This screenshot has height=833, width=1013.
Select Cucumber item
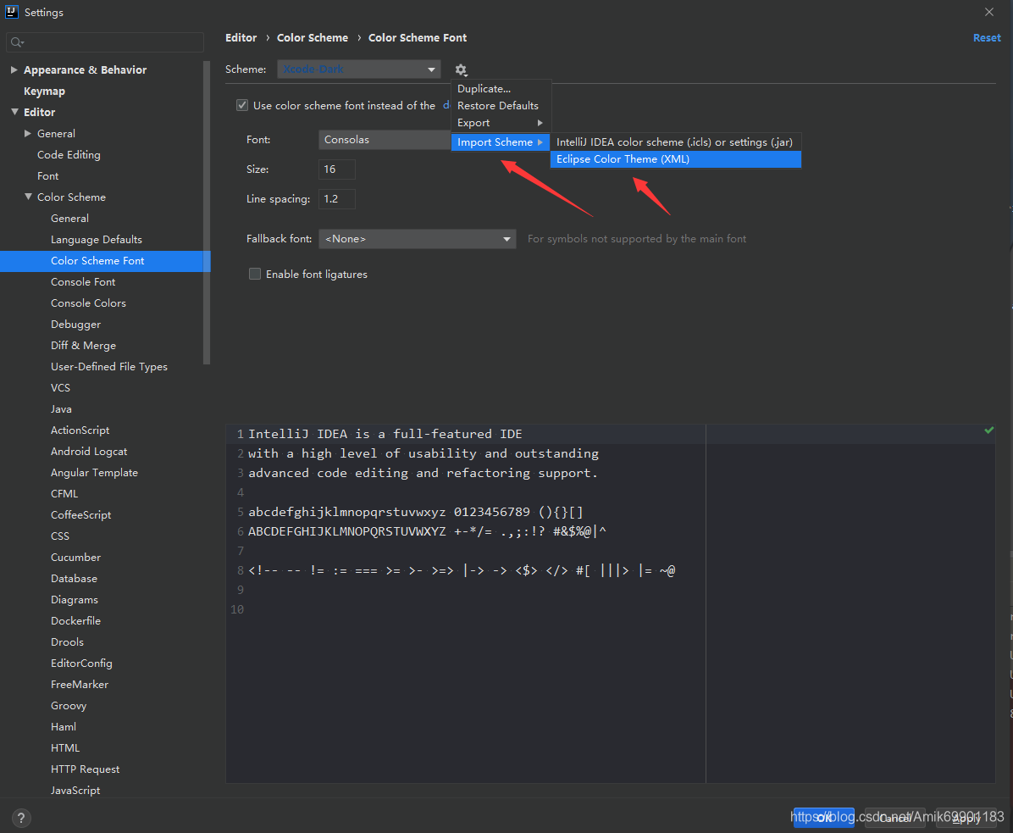tap(75, 557)
